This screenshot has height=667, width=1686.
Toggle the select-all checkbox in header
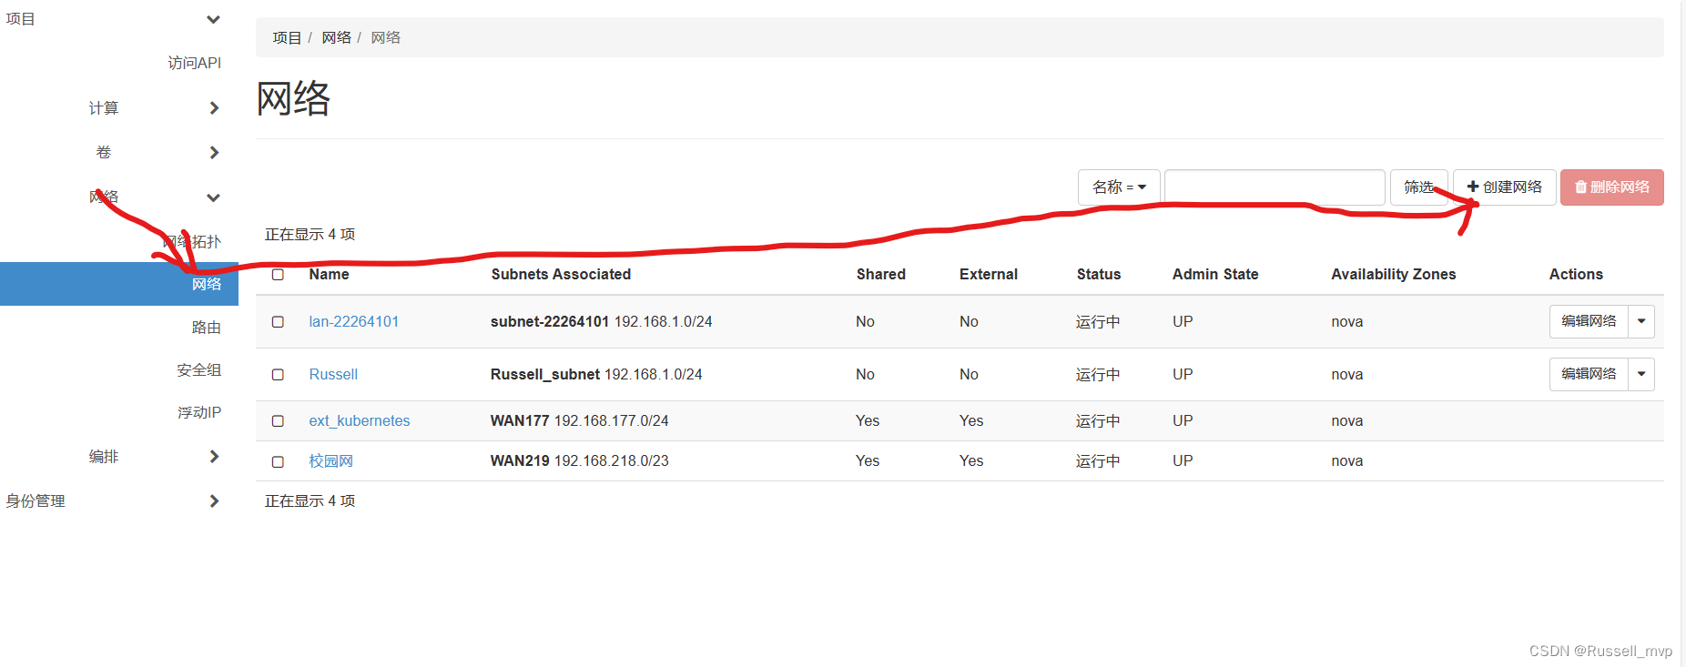(x=278, y=275)
